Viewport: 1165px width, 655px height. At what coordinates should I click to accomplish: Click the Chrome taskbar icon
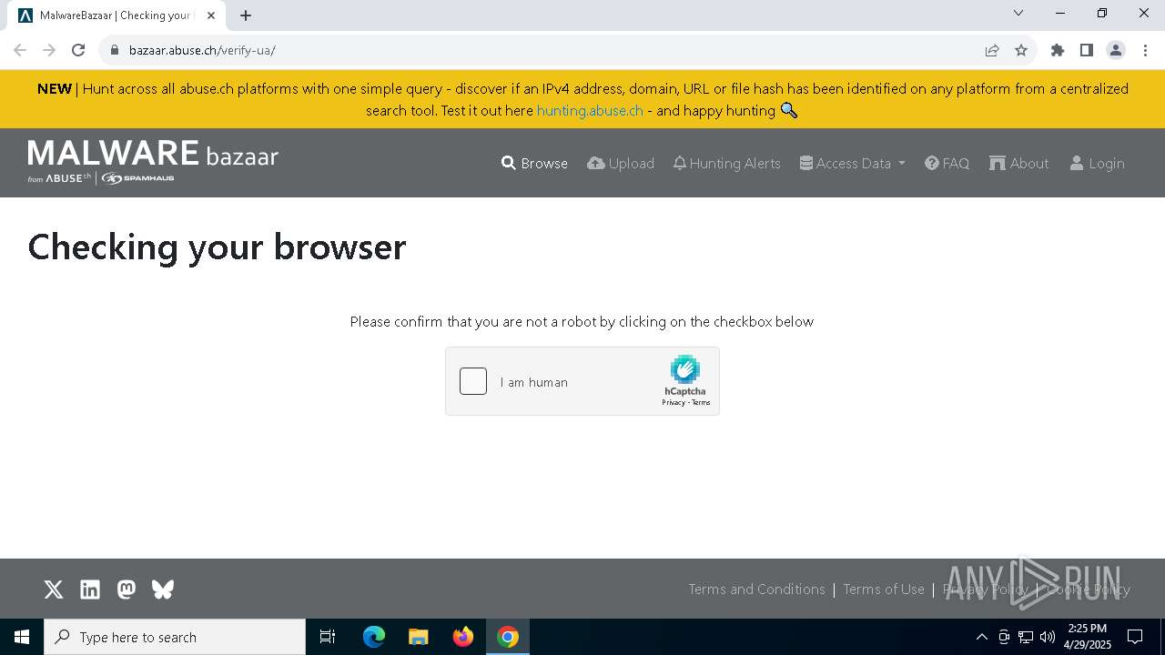[x=508, y=637]
